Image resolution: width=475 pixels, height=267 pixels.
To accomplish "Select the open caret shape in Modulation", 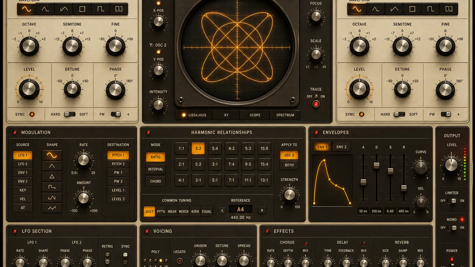I will (52, 166).
